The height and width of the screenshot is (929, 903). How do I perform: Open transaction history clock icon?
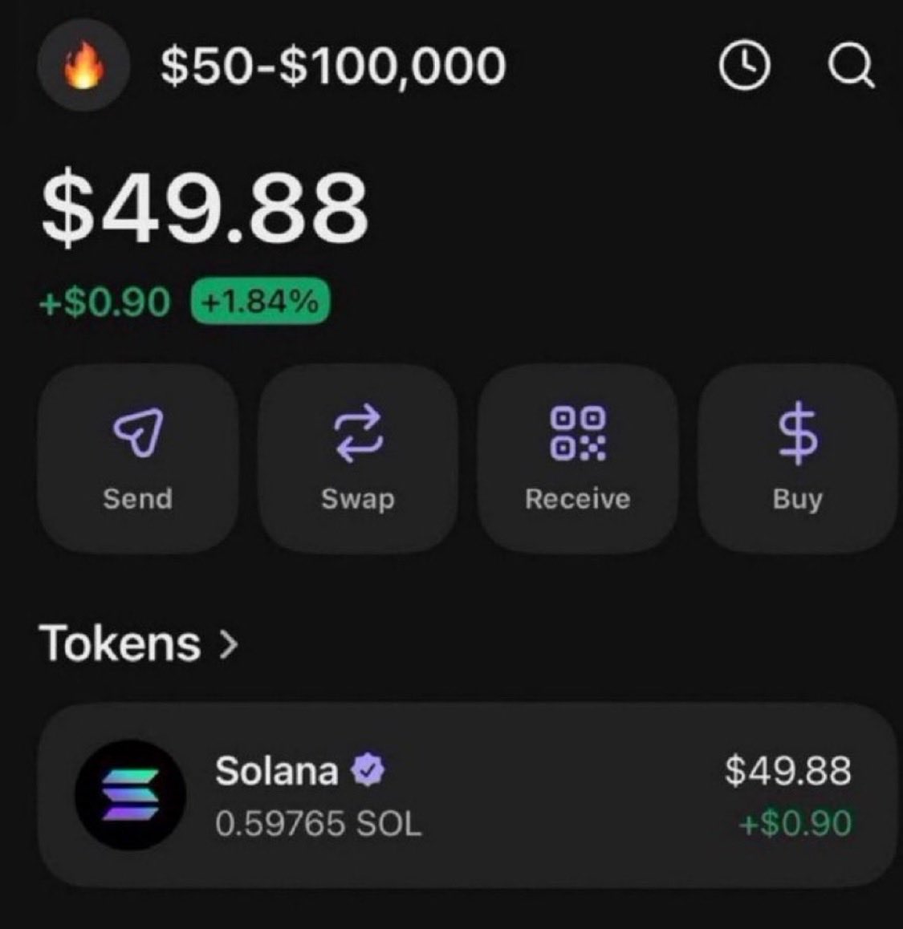tap(745, 65)
